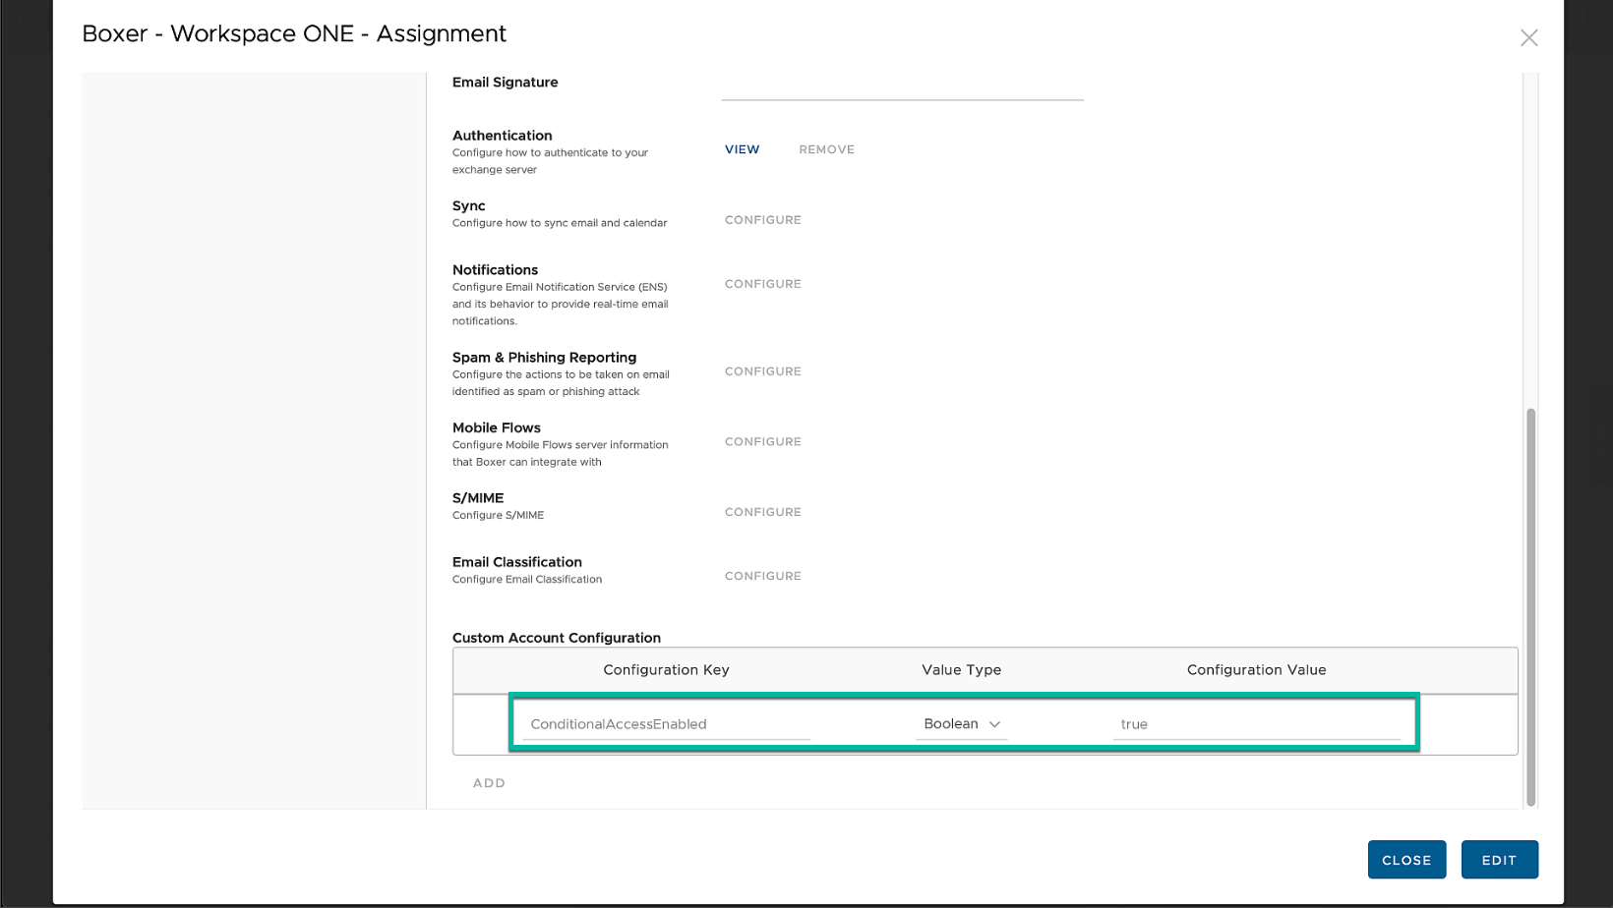Close the Assignment dialog with X icon

[1528, 37]
